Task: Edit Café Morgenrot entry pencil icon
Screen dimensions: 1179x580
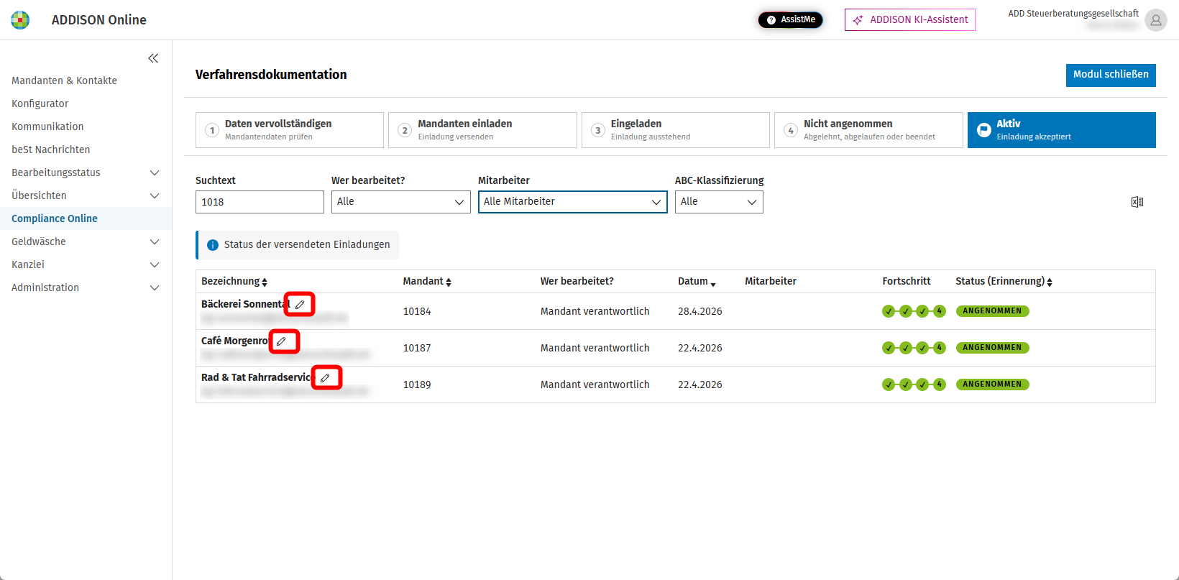Action: pos(281,341)
